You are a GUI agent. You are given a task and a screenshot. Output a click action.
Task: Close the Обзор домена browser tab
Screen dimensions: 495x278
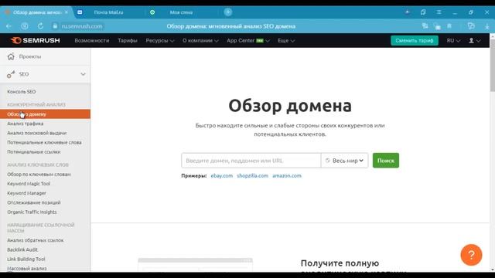click(x=67, y=12)
